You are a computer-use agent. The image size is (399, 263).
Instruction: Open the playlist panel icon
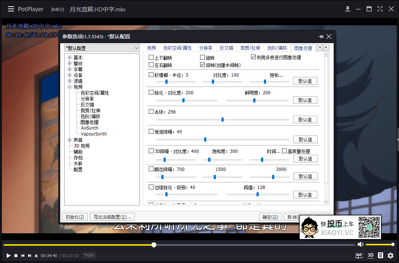coord(381,255)
